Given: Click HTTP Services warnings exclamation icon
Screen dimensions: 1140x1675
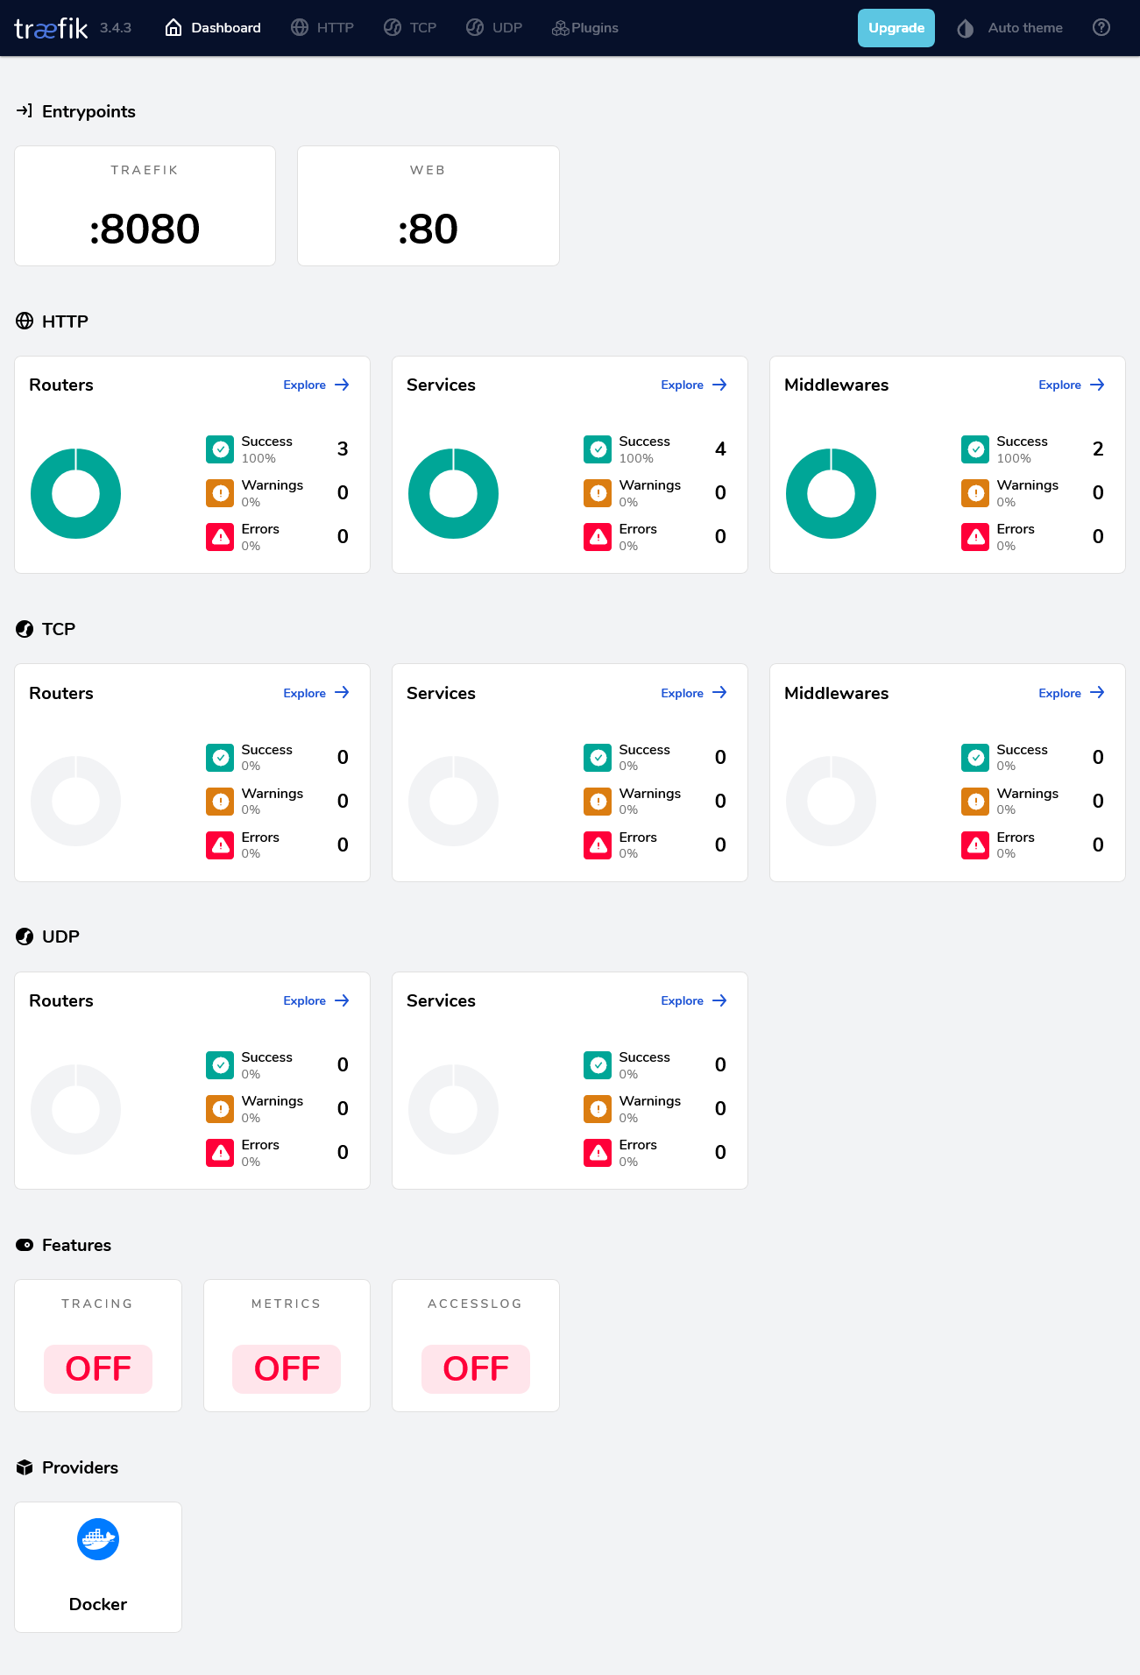Looking at the screenshot, I should click(598, 493).
